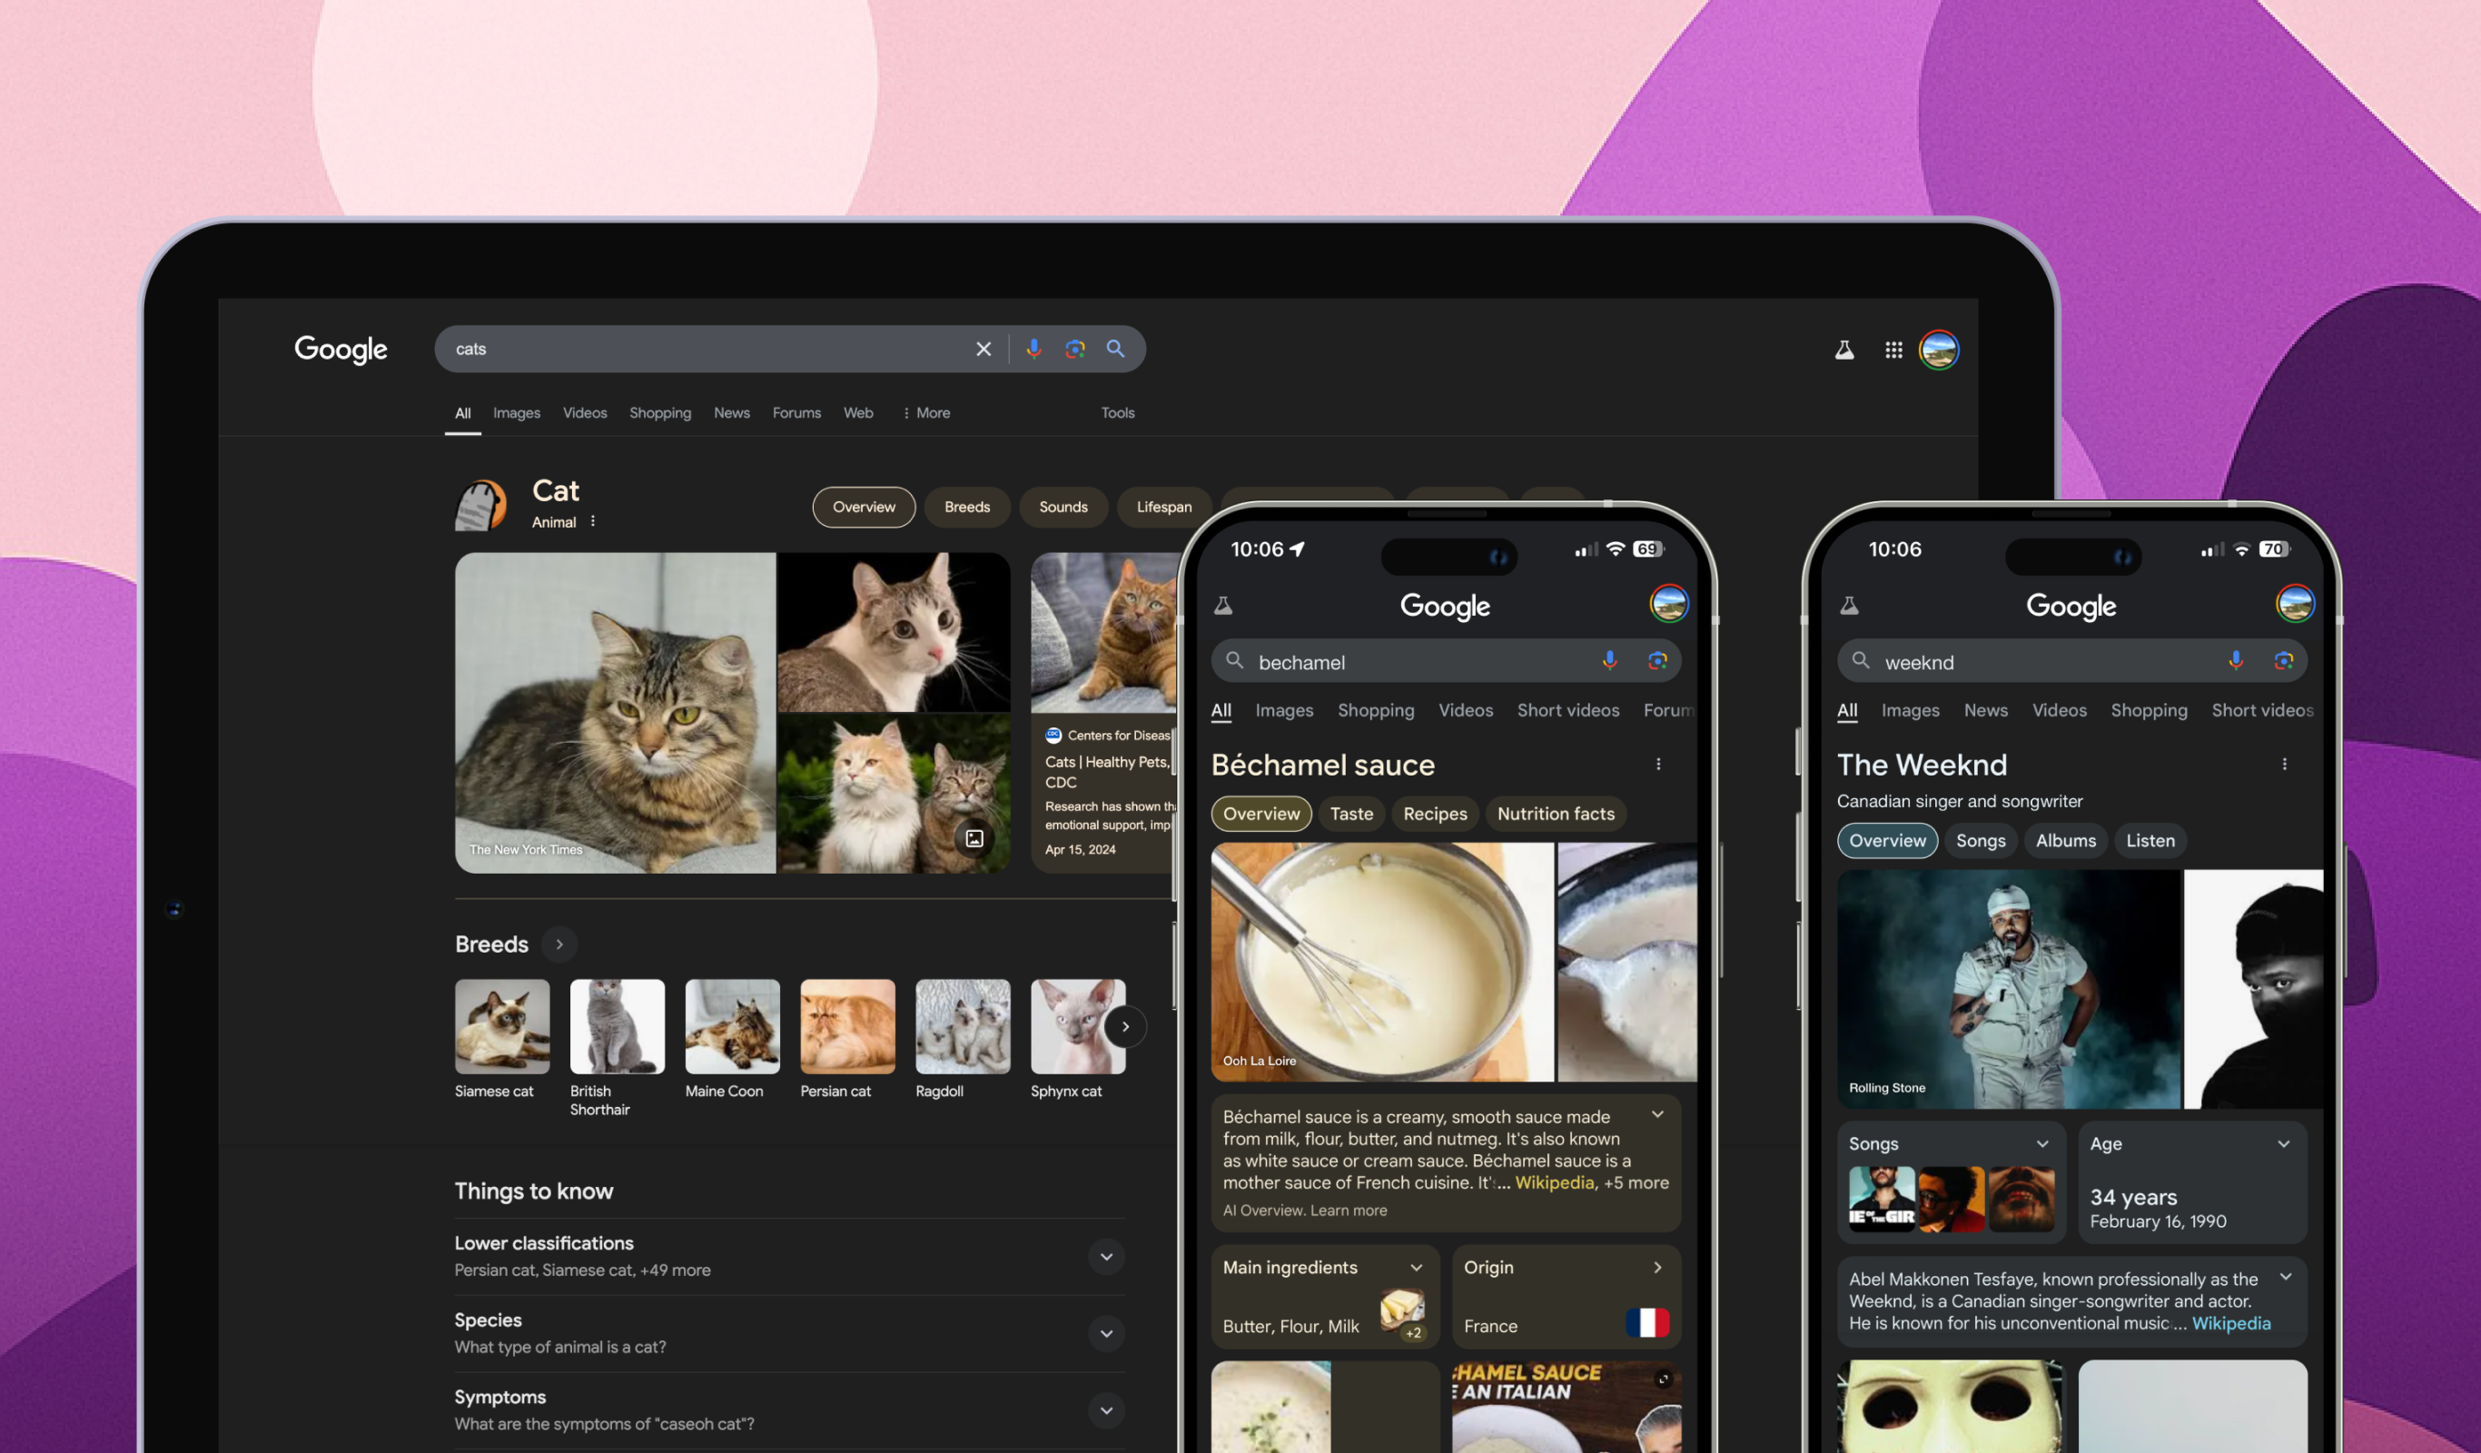Tap the Albums chip for The Weeknd
Viewport: 2481px width, 1453px height.
pos(2065,841)
